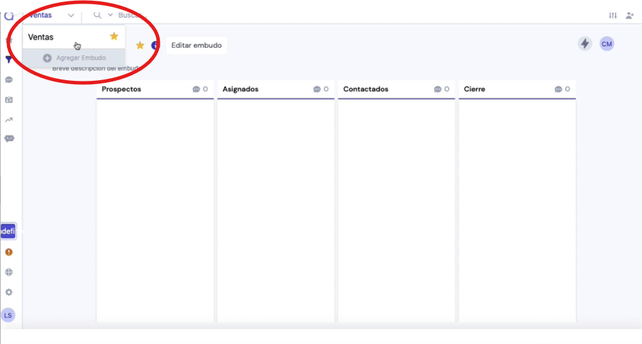Choose Agregar Embudo in the dropdown
The image size is (642, 344).
coord(74,58)
